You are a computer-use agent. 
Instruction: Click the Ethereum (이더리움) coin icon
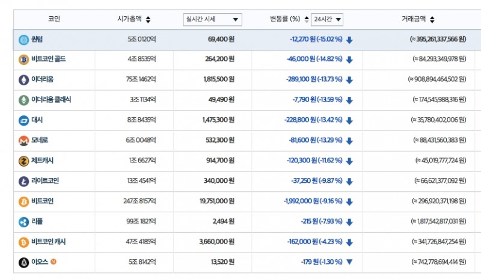[23, 80]
